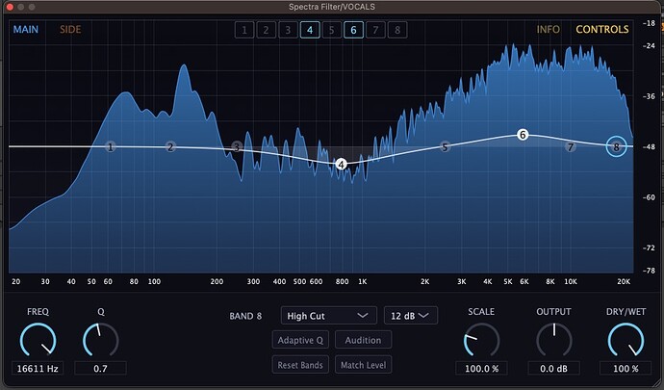Click the DRY/WET knob

coord(626,340)
